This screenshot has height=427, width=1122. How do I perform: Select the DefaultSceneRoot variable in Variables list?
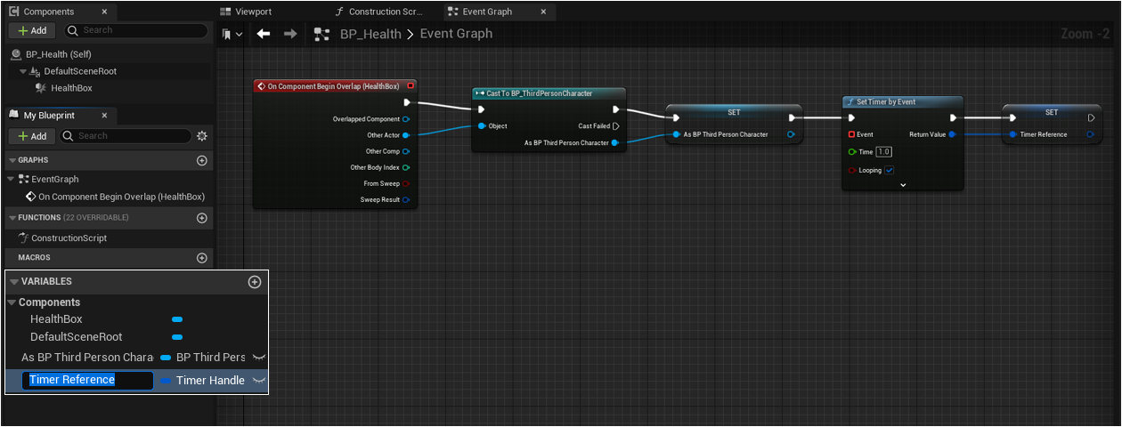77,337
